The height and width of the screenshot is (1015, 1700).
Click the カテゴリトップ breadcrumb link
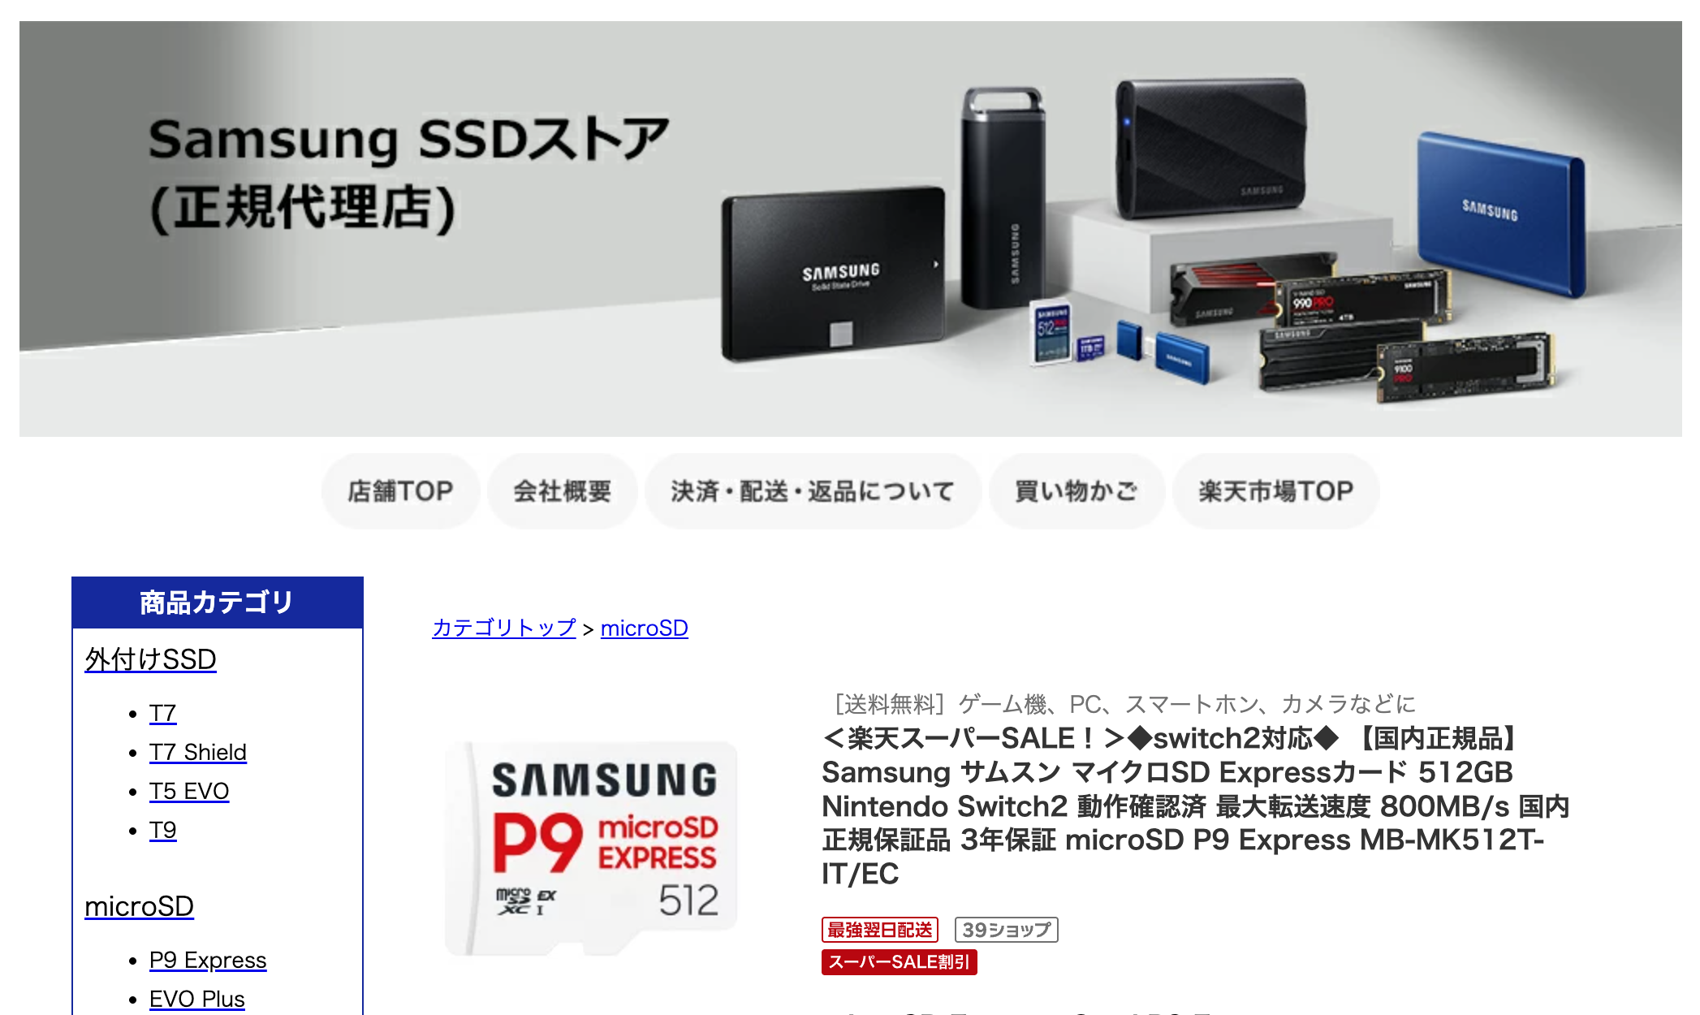coord(504,628)
